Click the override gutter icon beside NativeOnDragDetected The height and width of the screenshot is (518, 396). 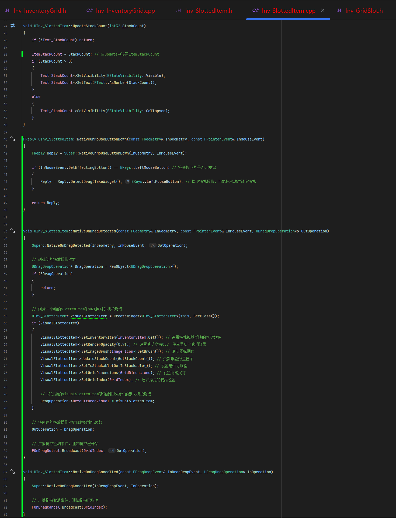[13, 231]
